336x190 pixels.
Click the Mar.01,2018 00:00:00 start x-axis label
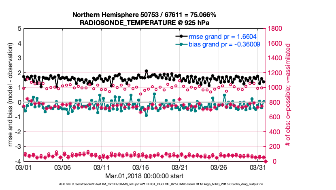click(144, 176)
